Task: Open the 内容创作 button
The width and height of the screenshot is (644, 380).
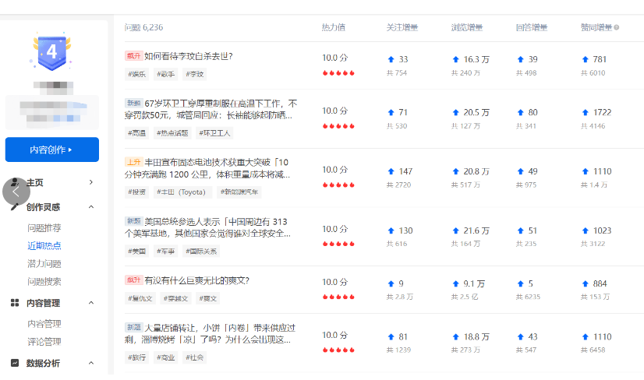Action: pos(52,150)
